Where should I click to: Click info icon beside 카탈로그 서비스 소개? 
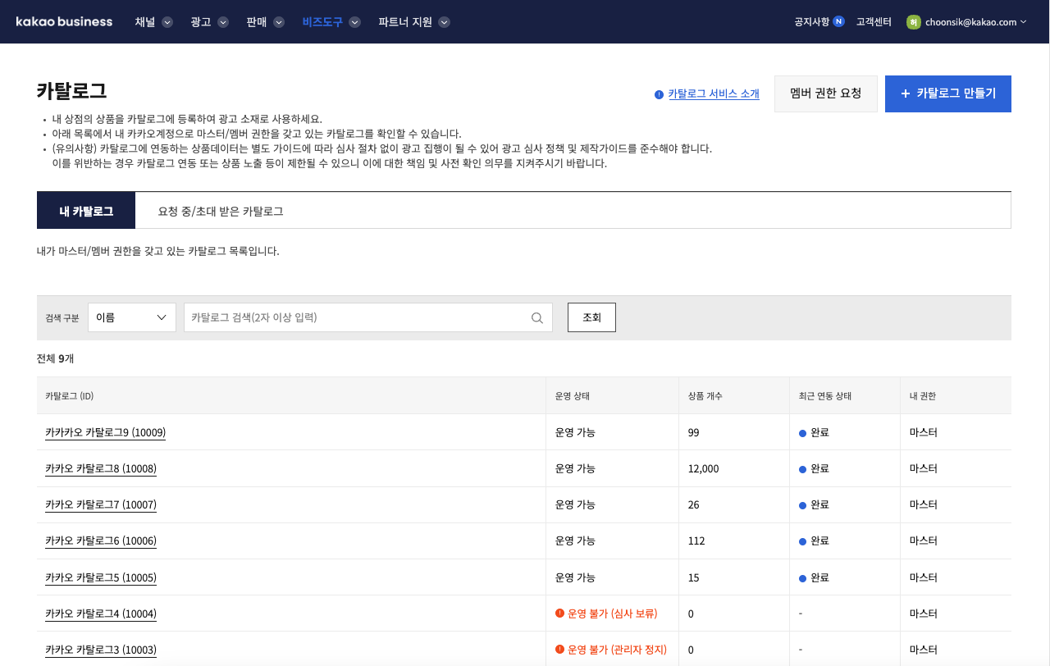tap(659, 94)
